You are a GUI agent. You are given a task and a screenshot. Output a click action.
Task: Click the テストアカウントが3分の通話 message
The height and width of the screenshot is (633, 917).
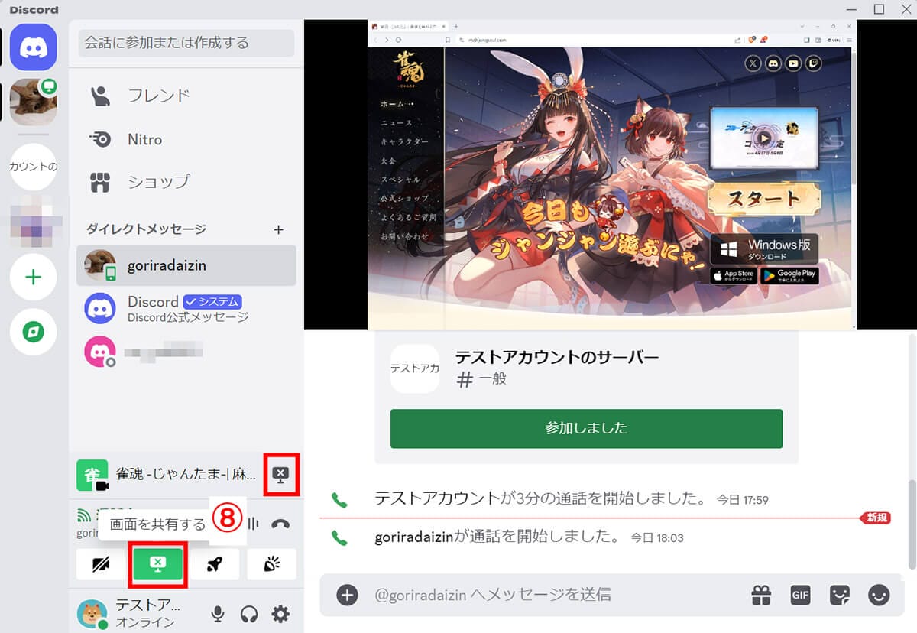540,499
